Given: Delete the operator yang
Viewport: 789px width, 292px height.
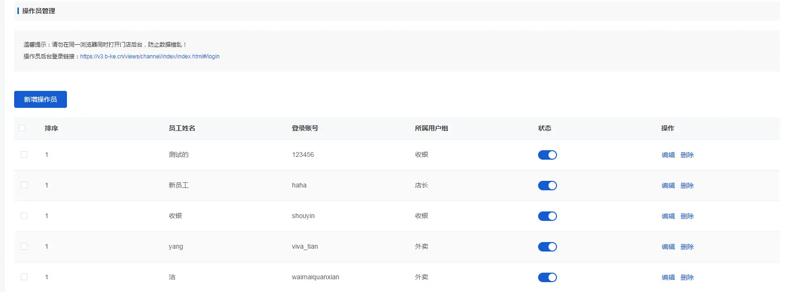Looking at the screenshot, I should point(687,247).
